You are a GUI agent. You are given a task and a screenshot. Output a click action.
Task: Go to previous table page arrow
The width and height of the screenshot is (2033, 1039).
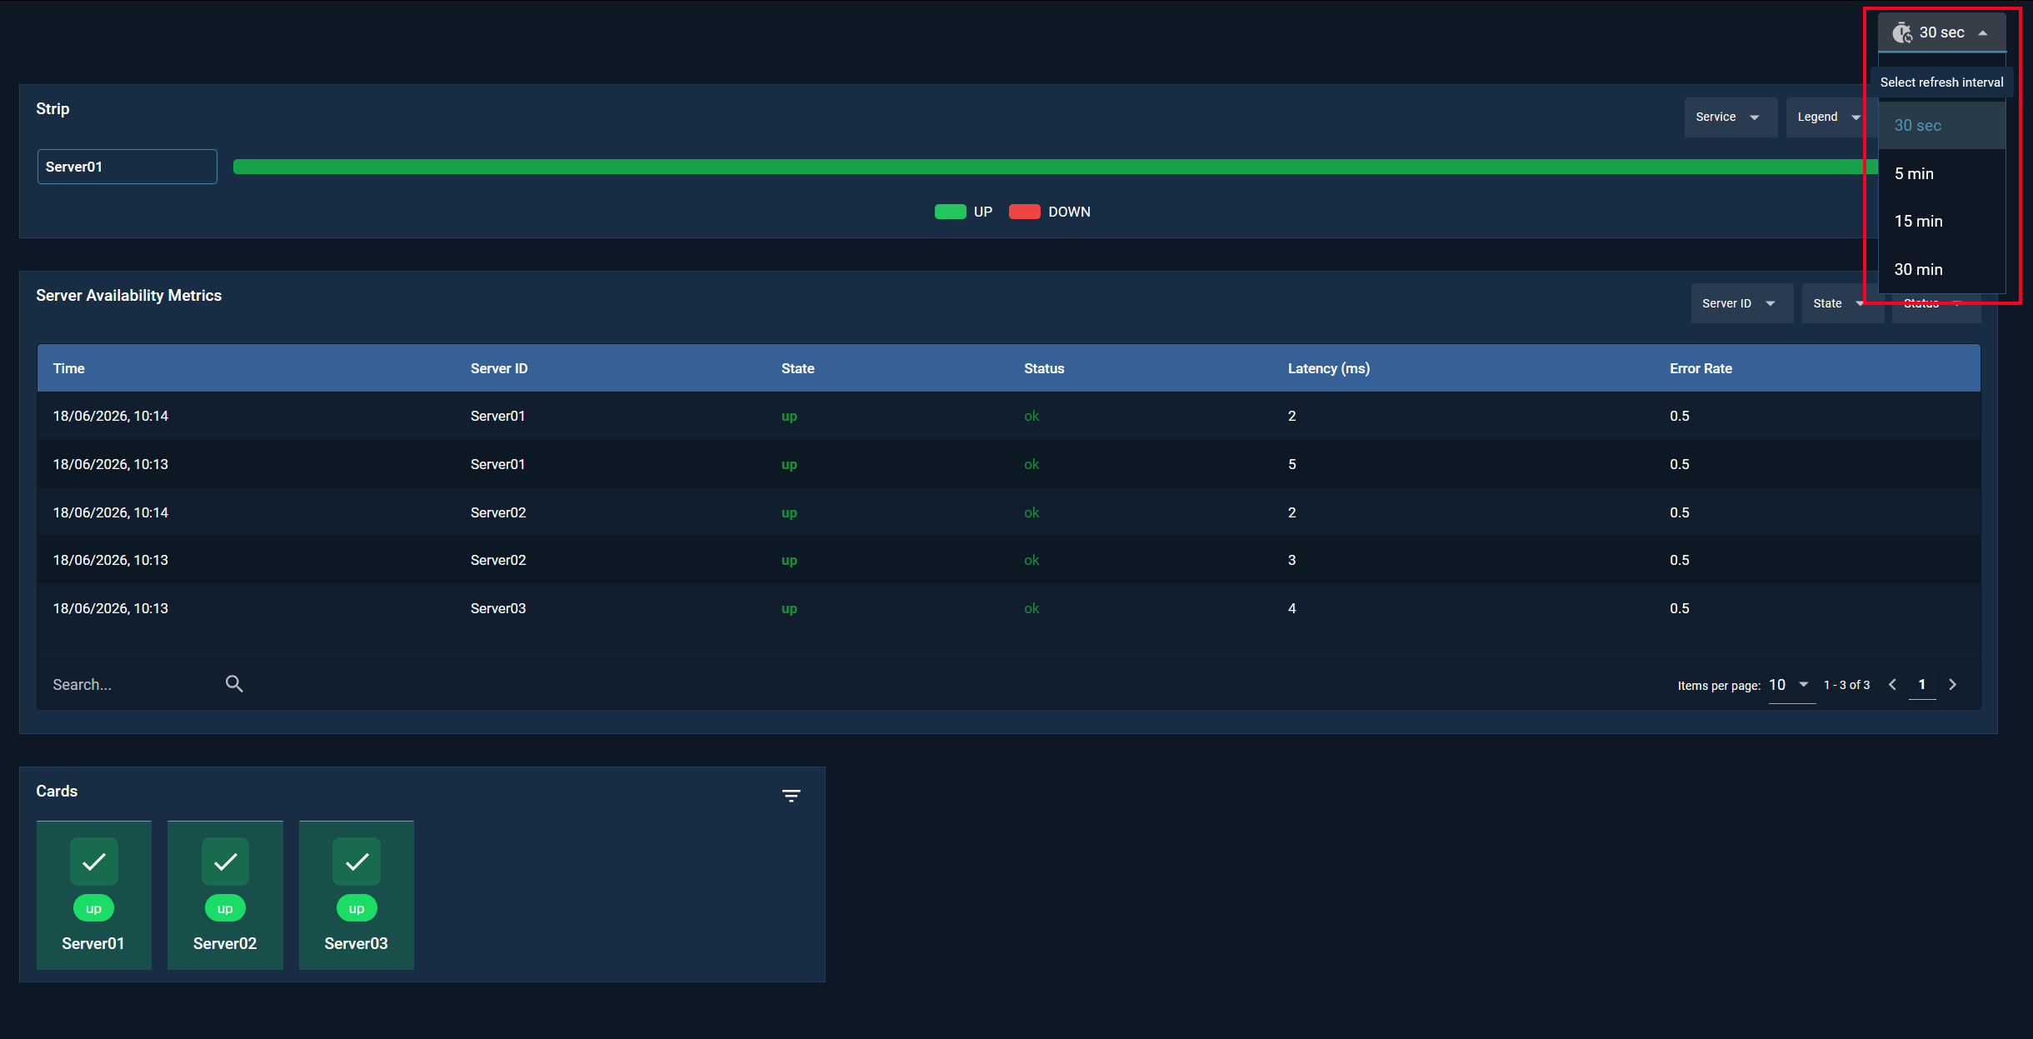(1893, 685)
